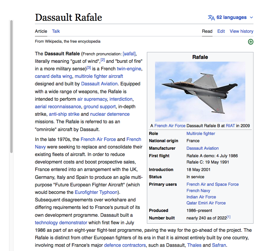Viewport: 261px width, 251px height.
Task: Click the text 'Rafale C: 19 May 1991'
Action: [208, 162]
